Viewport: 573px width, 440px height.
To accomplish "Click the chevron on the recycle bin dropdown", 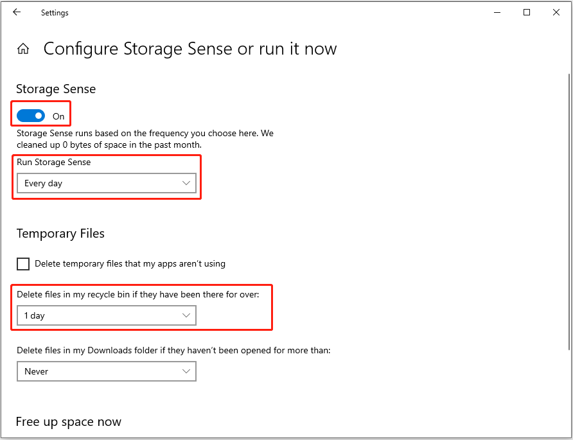I will (186, 315).
